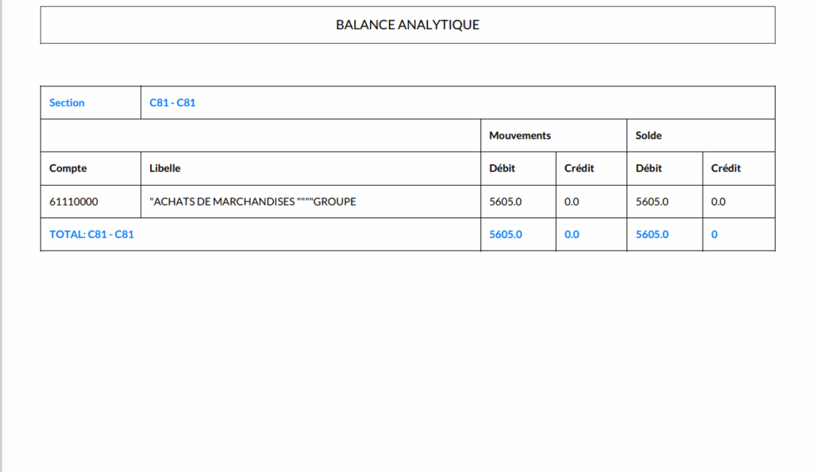Select the blue Section label
Viewport: 813px width, 472px height.
pyautogui.click(x=67, y=103)
